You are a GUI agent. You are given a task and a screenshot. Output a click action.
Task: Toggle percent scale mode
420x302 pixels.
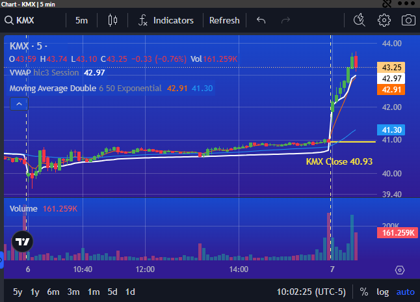tap(363, 292)
